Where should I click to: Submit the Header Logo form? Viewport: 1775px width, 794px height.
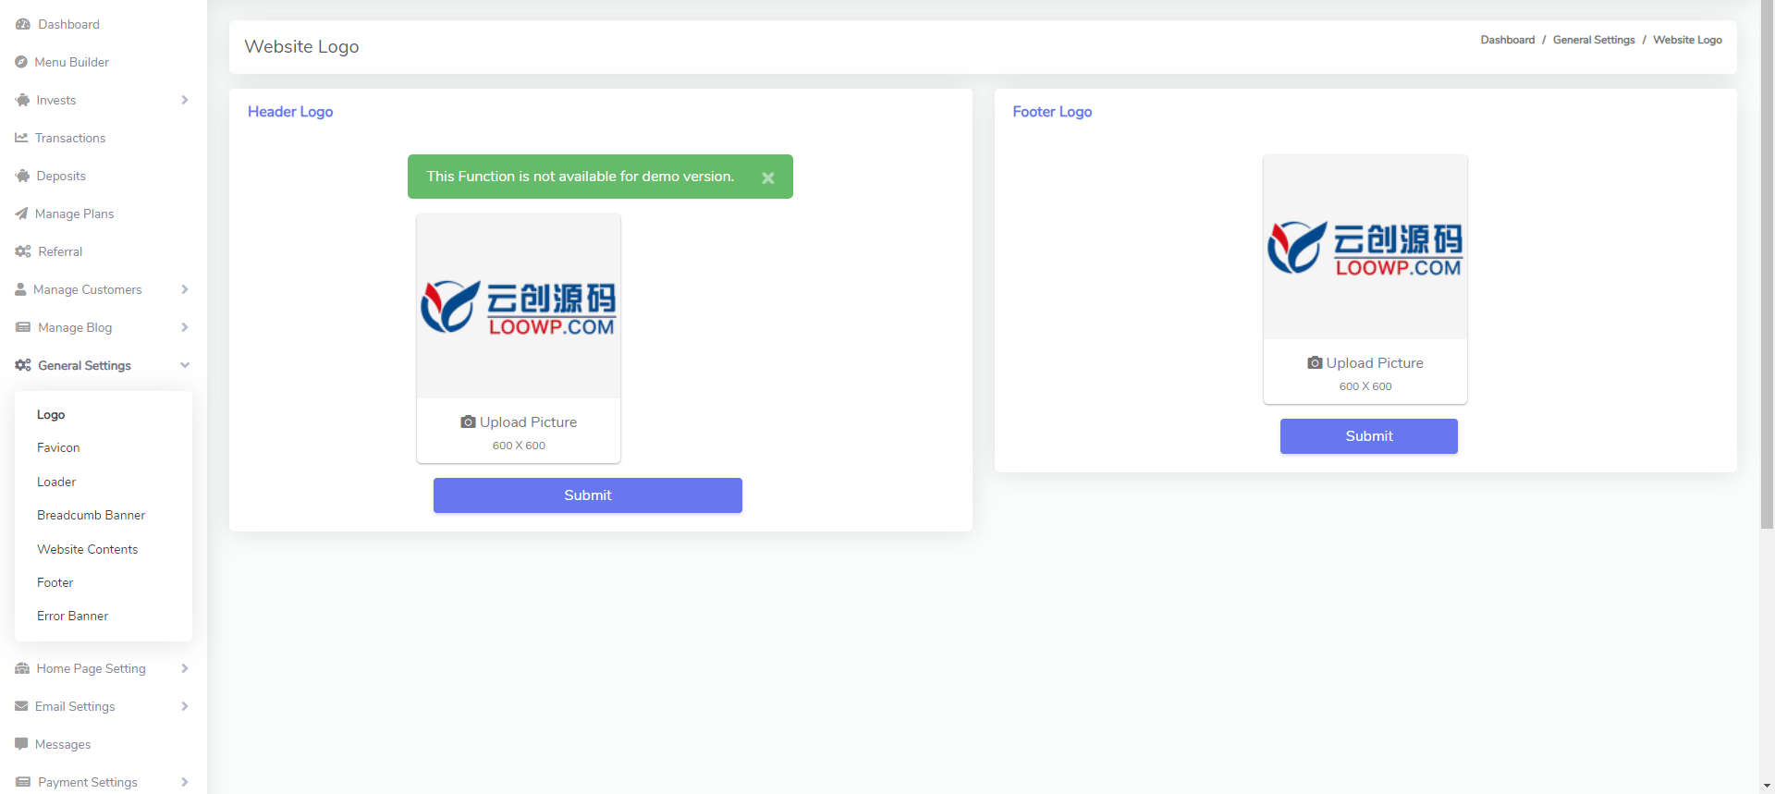click(x=588, y=495)
